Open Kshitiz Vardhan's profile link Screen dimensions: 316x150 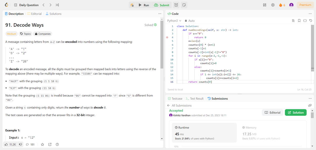pyautogui.click(x=182, y=115)
